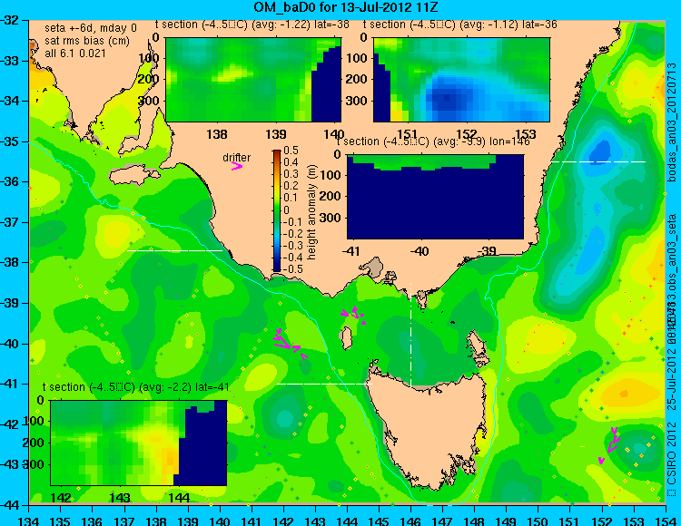
Task: Open the lat=-38 temperature section inset
Action: pyautogui.click(x=253, y=80)
